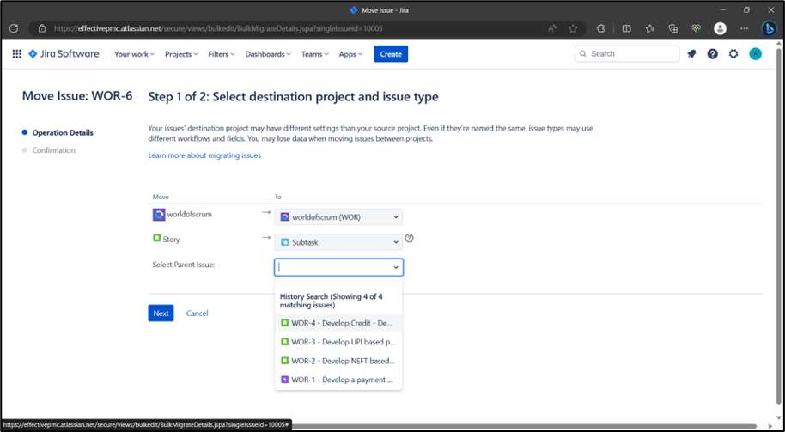Open Learn more about migrating issues

point(204,155)
